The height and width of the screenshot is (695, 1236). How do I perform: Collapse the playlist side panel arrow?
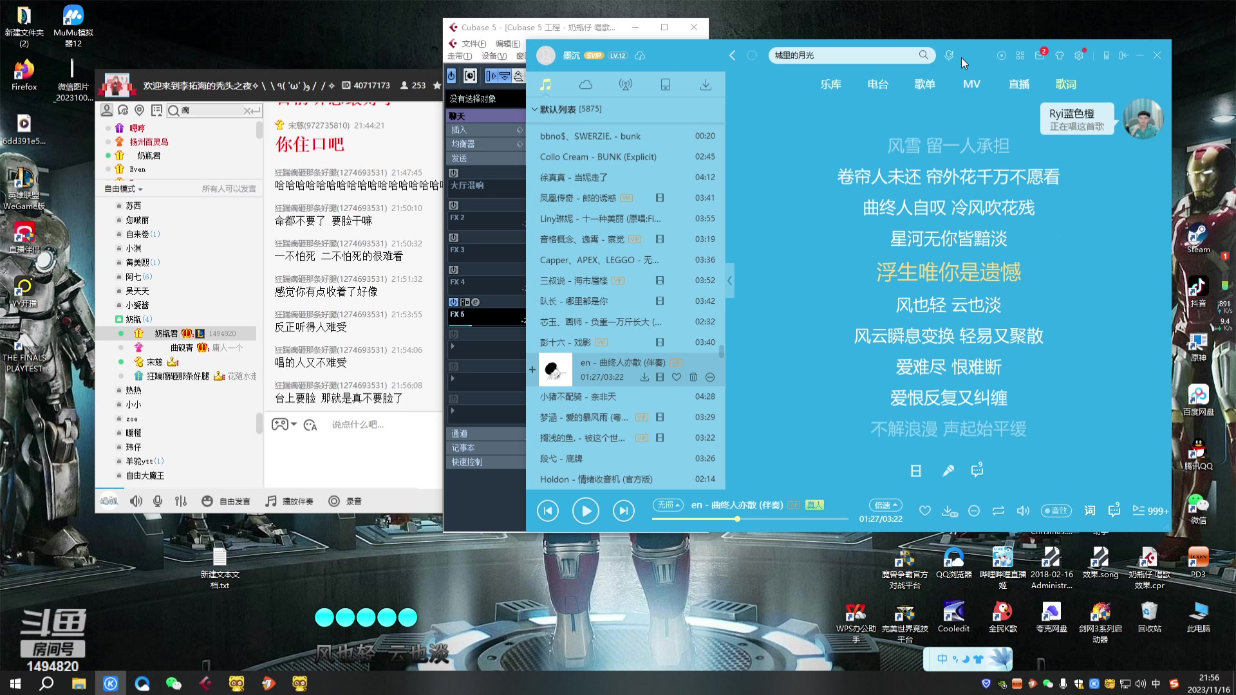click(729, 281)
